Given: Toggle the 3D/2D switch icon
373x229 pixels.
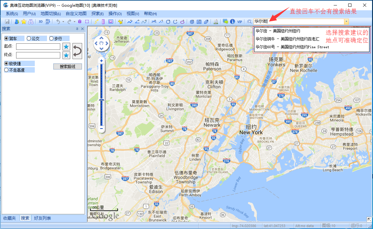Looking at the screenshot, I should click(x=48, y=22).
